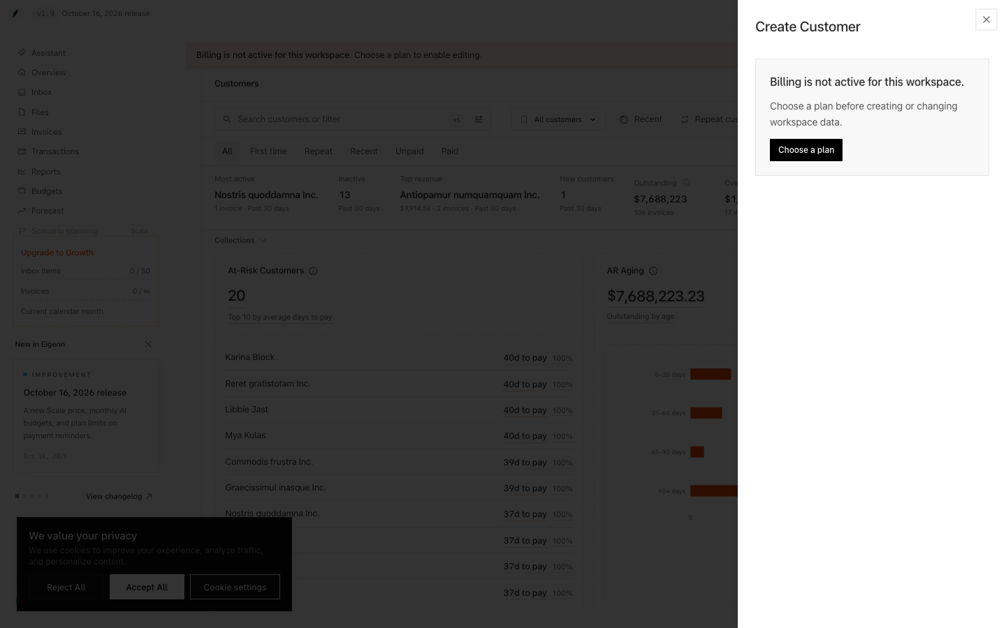Click the search magnifier icon

[226, 119]
